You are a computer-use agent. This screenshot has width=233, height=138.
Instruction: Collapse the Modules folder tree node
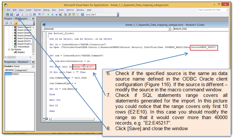9,49
